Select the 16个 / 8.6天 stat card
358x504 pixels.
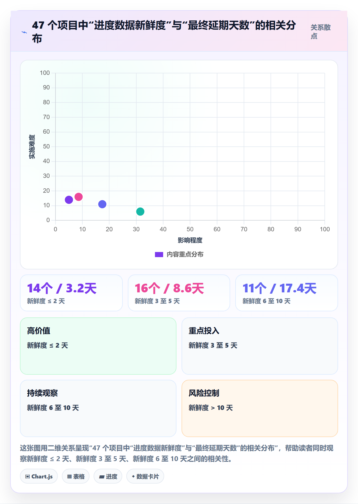[179, 293]
